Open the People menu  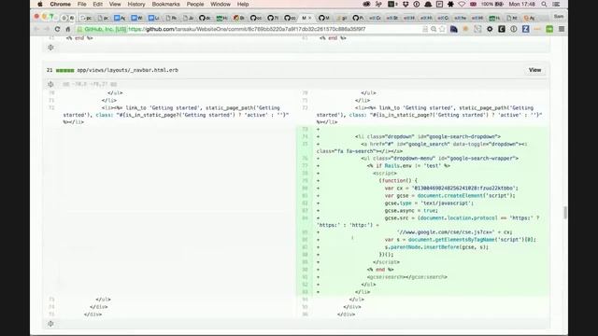pos(195,4)
